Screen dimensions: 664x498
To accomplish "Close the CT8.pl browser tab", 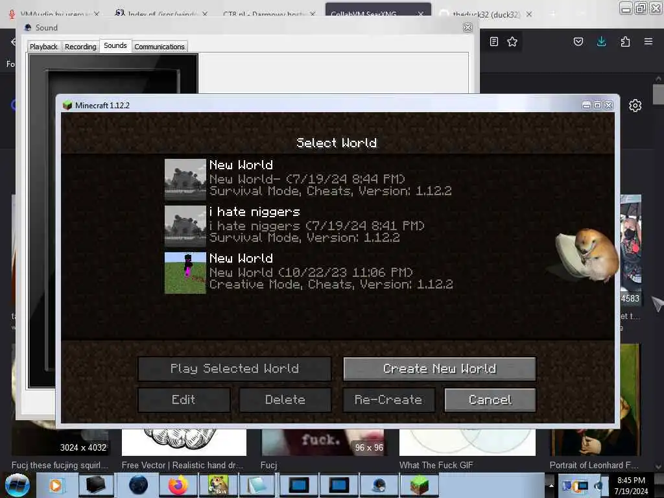I will 313,14.
